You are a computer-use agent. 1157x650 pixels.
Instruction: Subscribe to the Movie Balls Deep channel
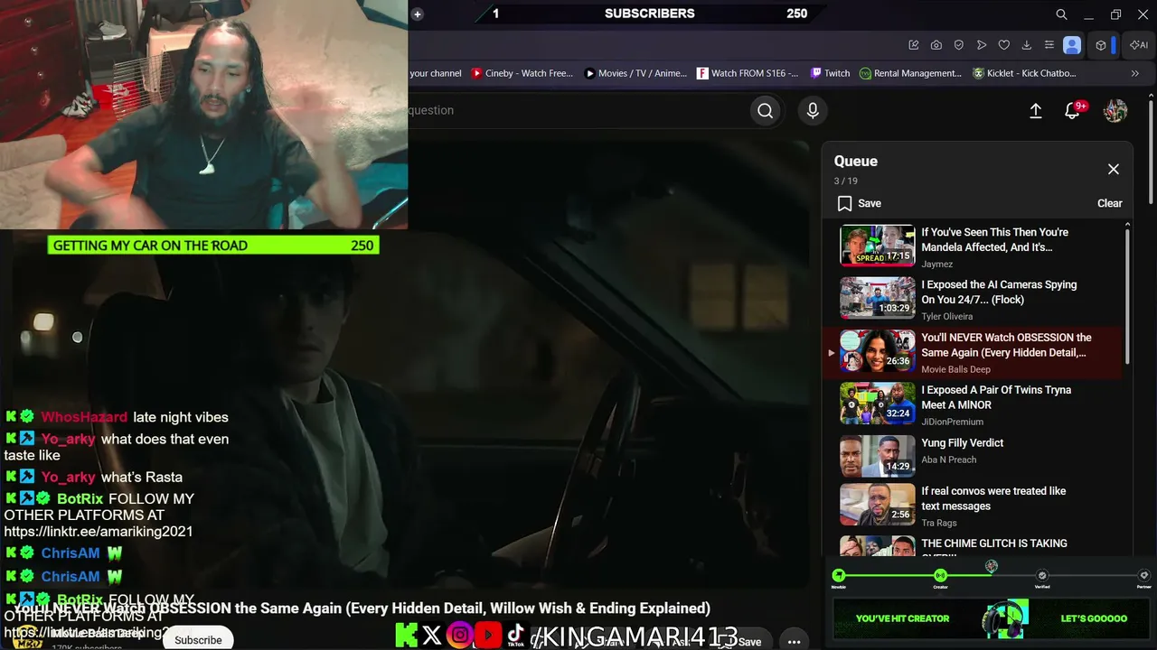click(198, 639)
